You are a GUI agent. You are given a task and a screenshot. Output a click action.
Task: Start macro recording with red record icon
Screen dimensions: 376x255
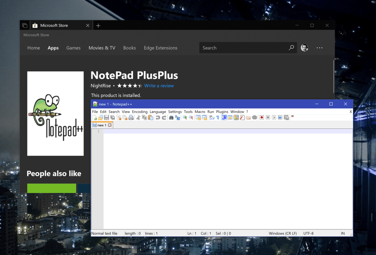point(262,117)
